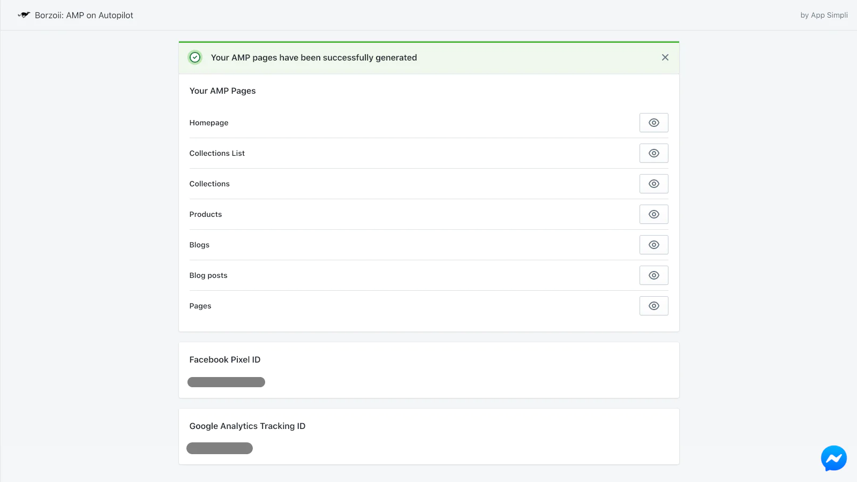Screen dimensions: 857x482
Task: Click the 'Borzoii: AMP on Autopilot' title
Action: 84,15
